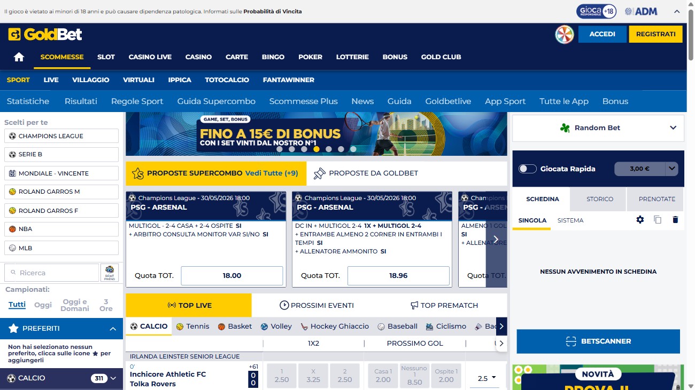Click the Ciclismo cyclist icon
Image resolution: width=695 pixels, height=390 pixels.
tap(429, 327)
